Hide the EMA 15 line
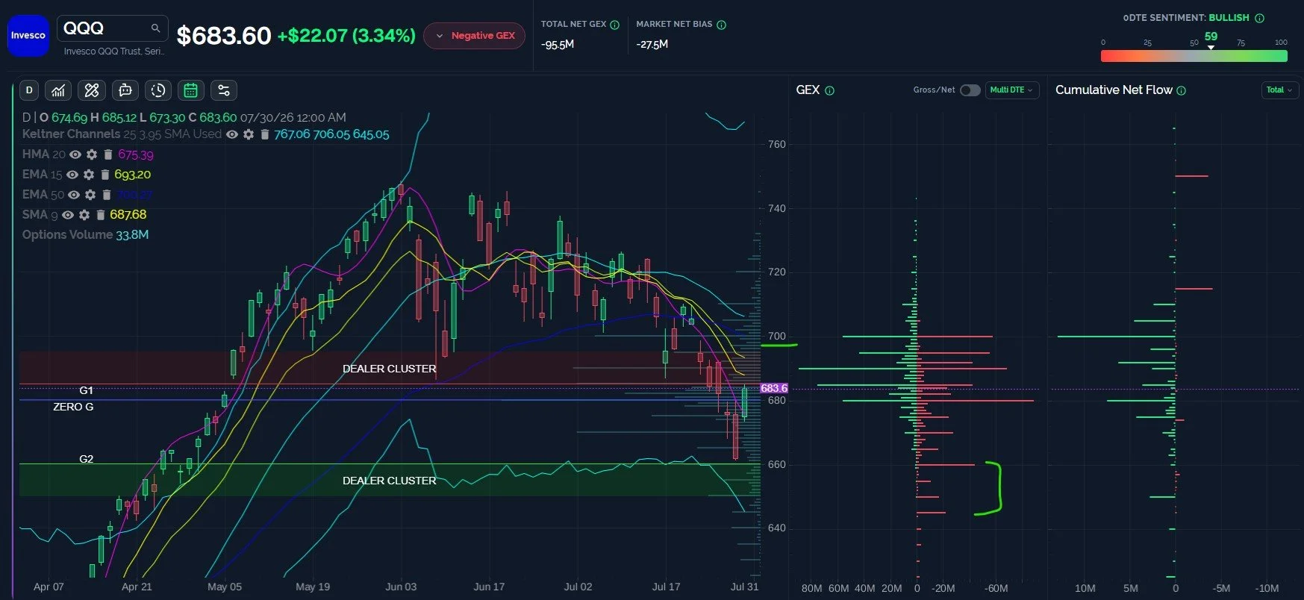1304x600 pixels. point(72,175)
